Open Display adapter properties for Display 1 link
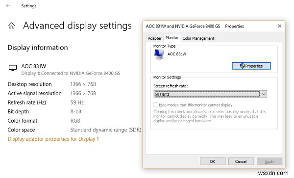 pyautogui.click(x=53, y=139)
